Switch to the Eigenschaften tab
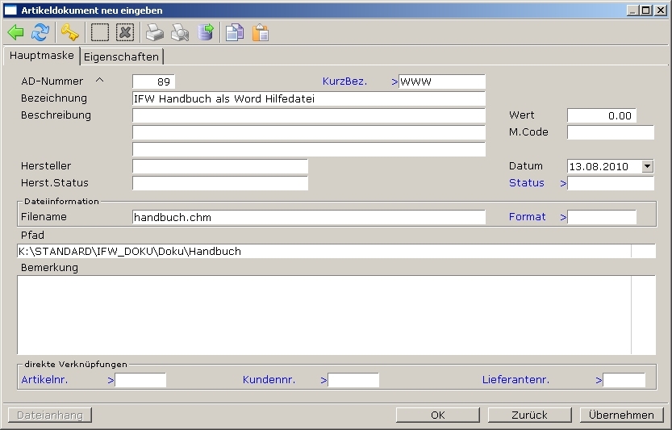672x430 pixels. pos(121,56)
